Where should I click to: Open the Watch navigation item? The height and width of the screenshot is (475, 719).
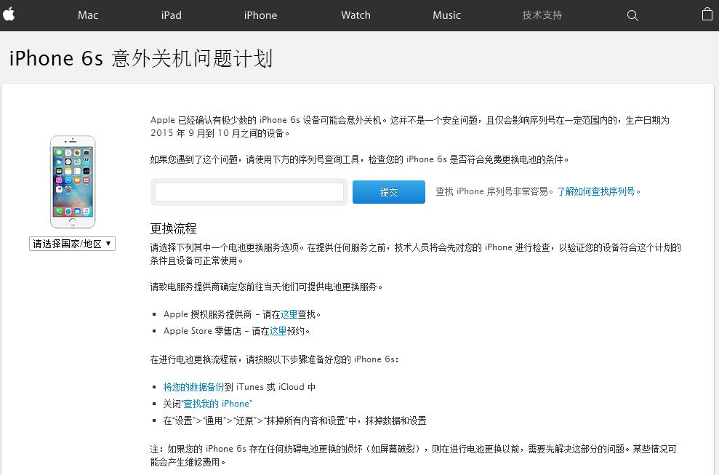pos(356,15)
